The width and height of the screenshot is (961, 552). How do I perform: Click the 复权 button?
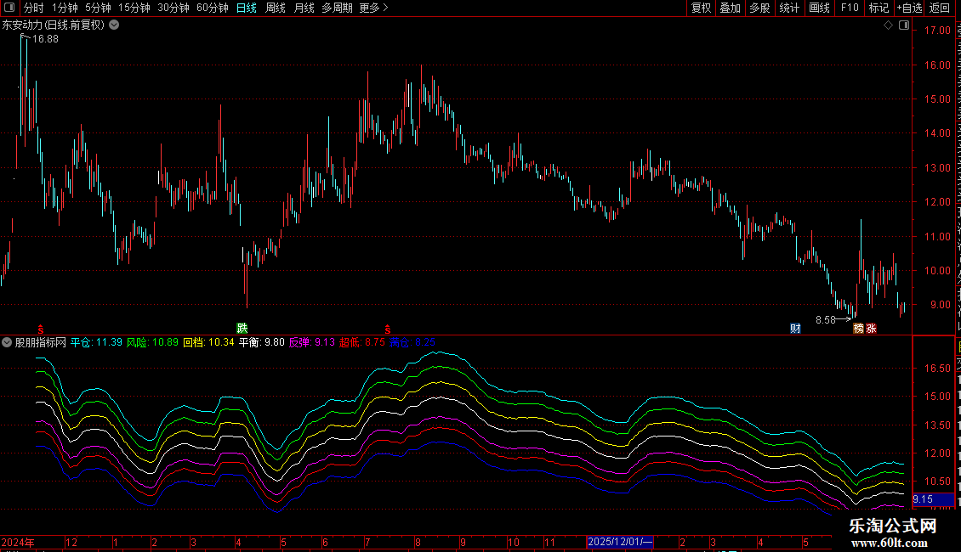pyautogui.click(x=701, y=8)
